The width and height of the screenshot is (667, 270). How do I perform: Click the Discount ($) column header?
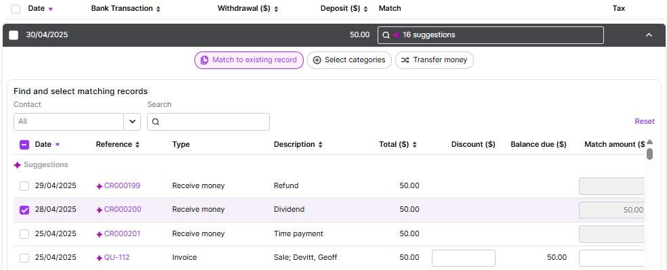coord(473,144)
